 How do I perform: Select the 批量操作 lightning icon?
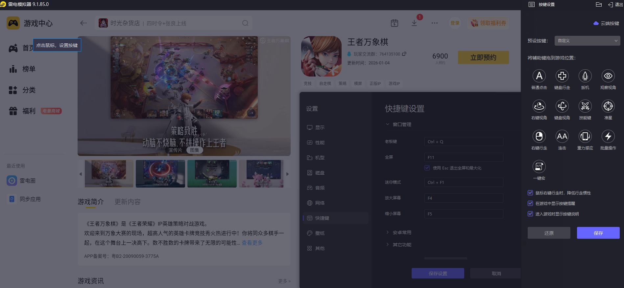click(608, 136)
